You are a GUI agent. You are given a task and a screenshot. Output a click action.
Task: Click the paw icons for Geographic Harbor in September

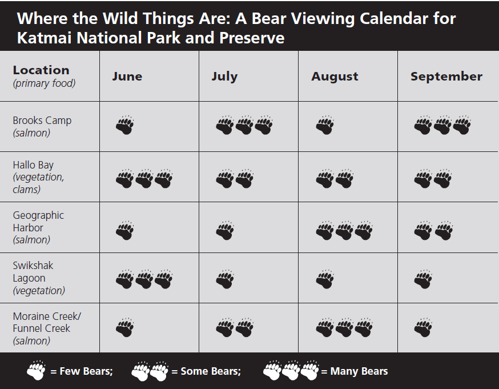pyautogui.click(x=433, y=230)
